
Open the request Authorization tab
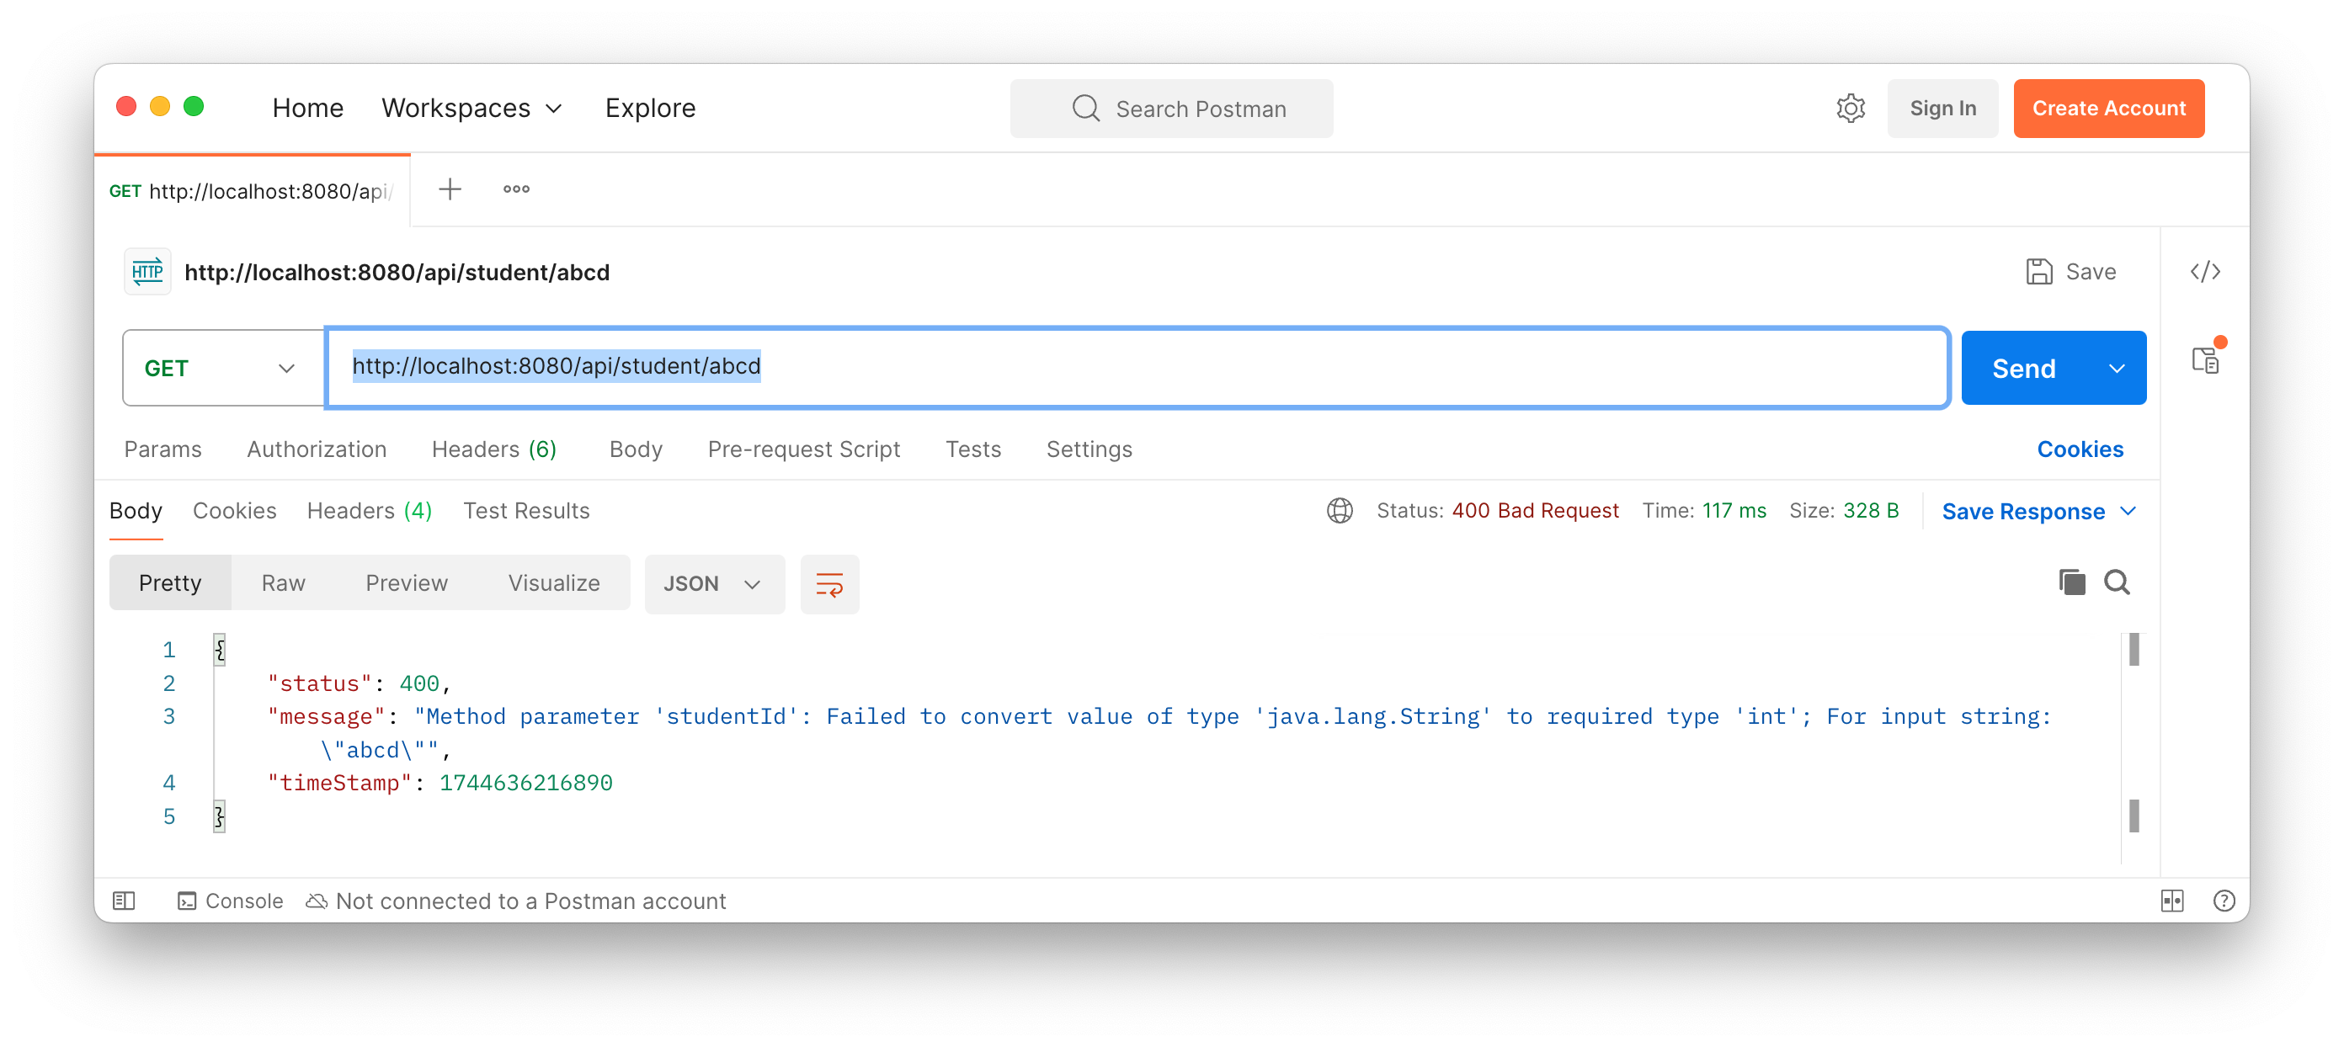click(x=317, y=449)
